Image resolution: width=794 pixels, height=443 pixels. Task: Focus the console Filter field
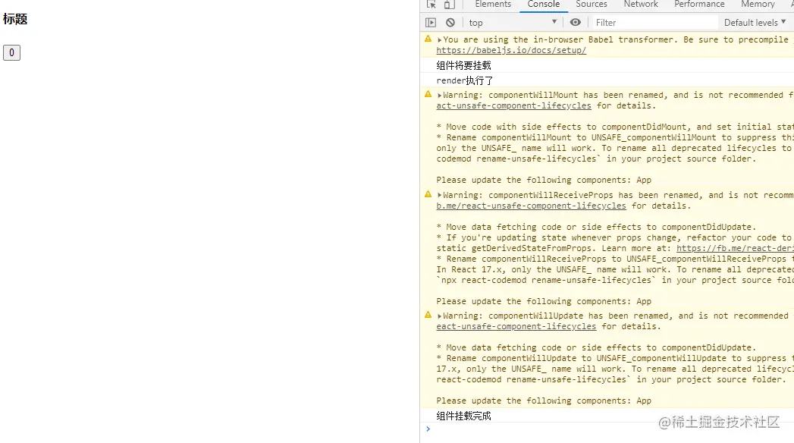[654, 22]
